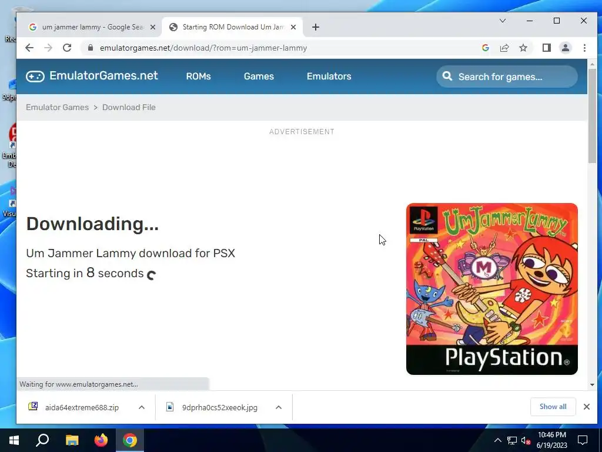Share this page using the share icon

pyautogui.click(x=504, y=48)
